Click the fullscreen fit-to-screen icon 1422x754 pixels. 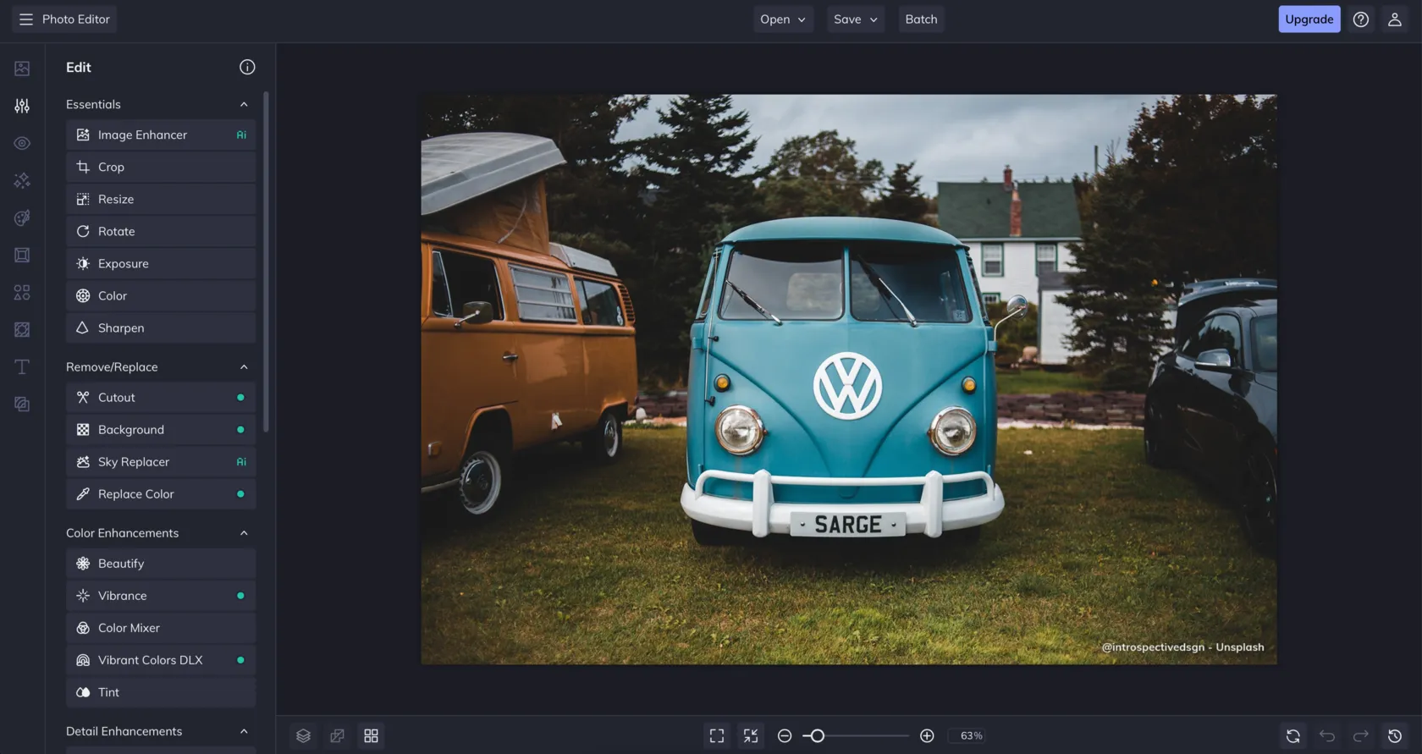pyautogui.click(x=717, y=735)
